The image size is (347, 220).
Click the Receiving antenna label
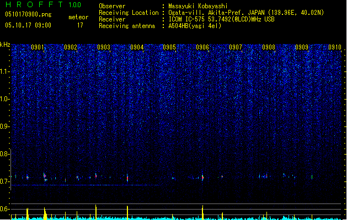(x=127, y=26)
